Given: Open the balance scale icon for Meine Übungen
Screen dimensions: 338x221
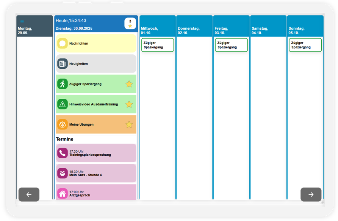Looking at the screenshot, I should point(63,125).
